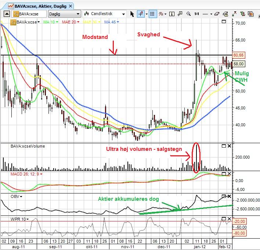Open the Daglig interval dropdown
Image resolution: width=260 pixels, height=250 pixels.
click(64, 14)
